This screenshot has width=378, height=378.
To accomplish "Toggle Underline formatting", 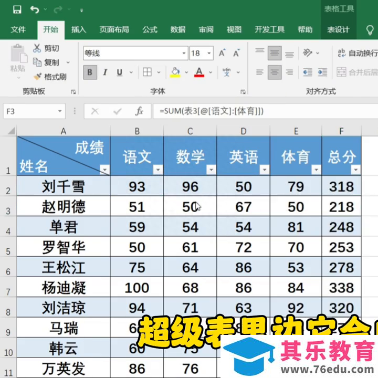I will point(120,72).
